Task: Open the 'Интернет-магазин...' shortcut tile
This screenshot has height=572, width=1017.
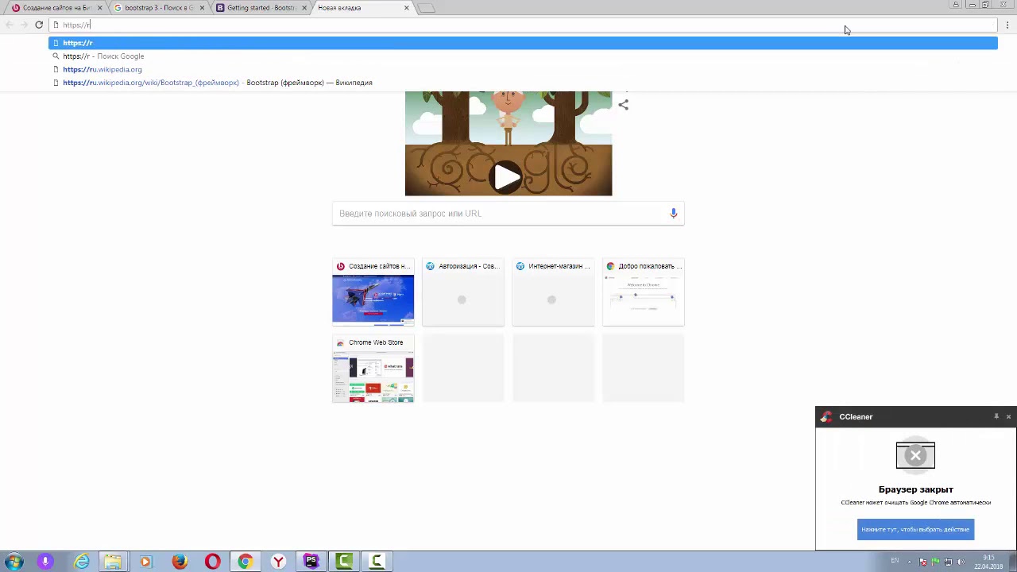Action: [x=553, y=292]
